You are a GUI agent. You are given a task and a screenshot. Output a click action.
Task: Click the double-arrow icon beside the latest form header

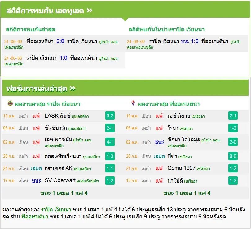pos(73,88)
